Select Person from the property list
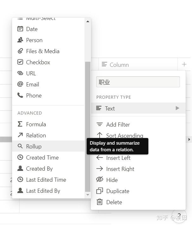The height and width of the screenshot is (226, 192). tap(34, 40)
